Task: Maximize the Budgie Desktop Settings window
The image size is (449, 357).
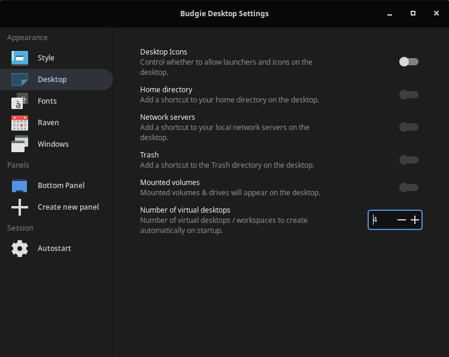Action: pos(413,13)
